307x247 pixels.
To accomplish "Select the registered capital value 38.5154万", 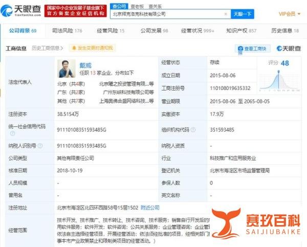I will coord(68,114).
